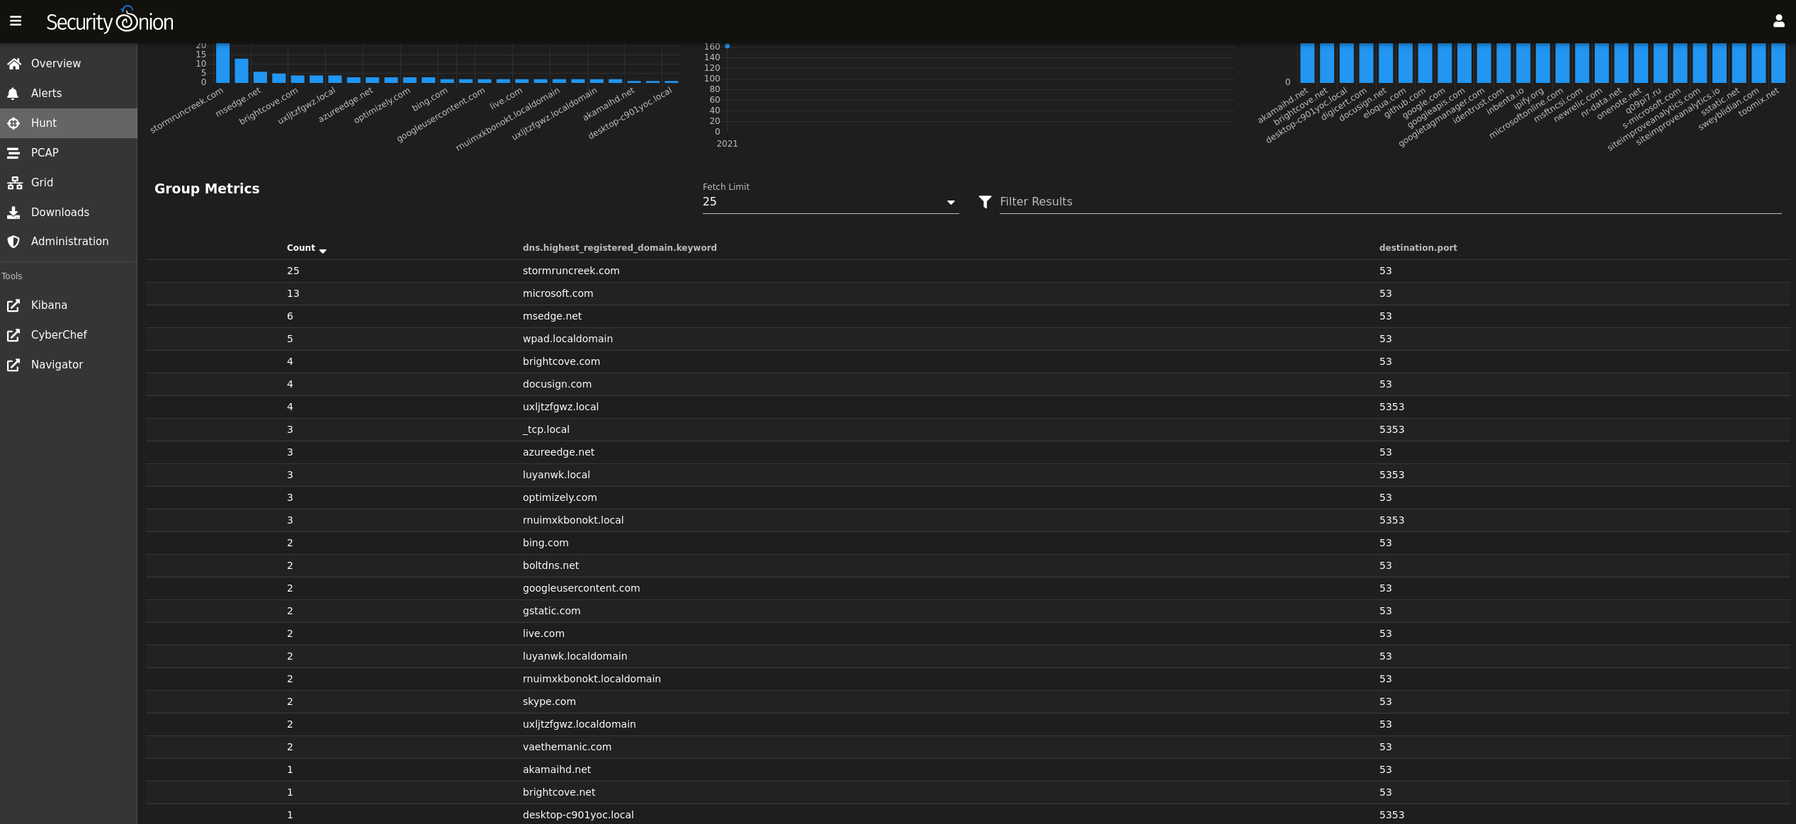Screen dimensions: 1796x824
Task: Click optimizely.com domain cell
Action: pos(560,497)
